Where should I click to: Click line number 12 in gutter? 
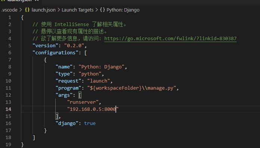click(x=8, y=95)
